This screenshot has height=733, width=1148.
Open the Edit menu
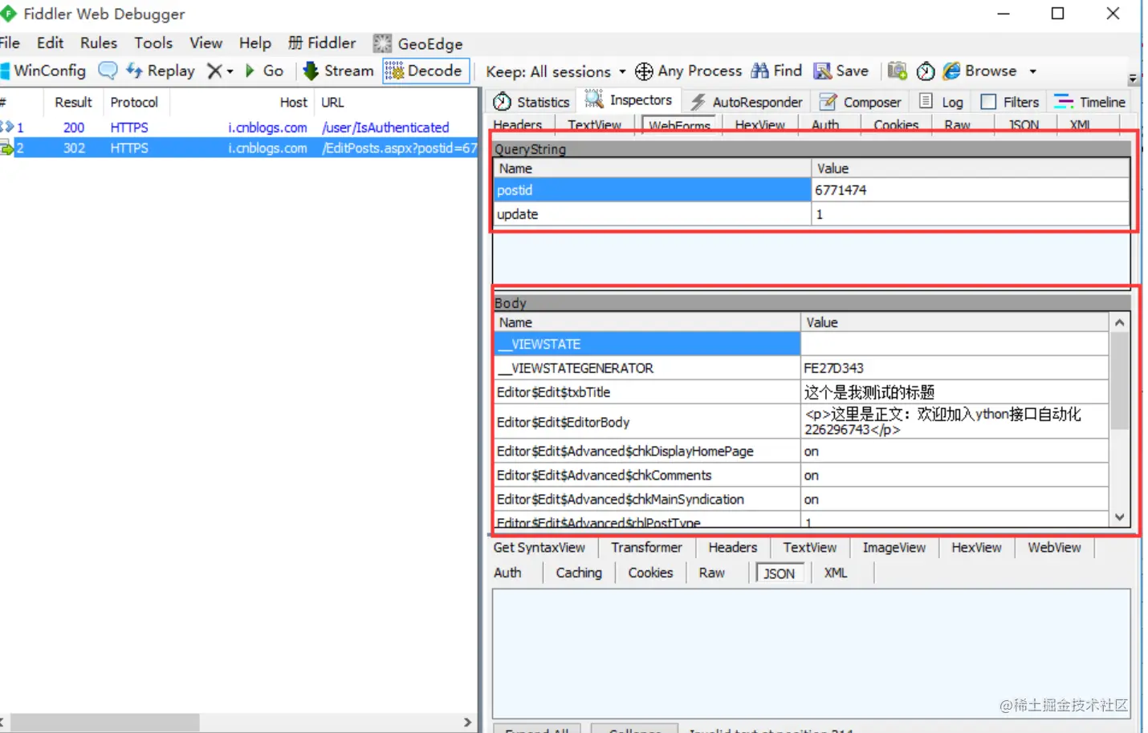(50, 43)
